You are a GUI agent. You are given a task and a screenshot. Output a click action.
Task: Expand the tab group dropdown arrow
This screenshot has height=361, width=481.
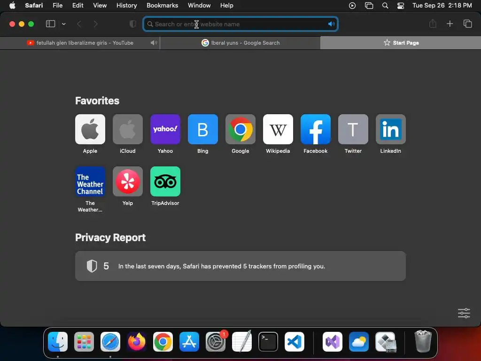coord(63,24)
